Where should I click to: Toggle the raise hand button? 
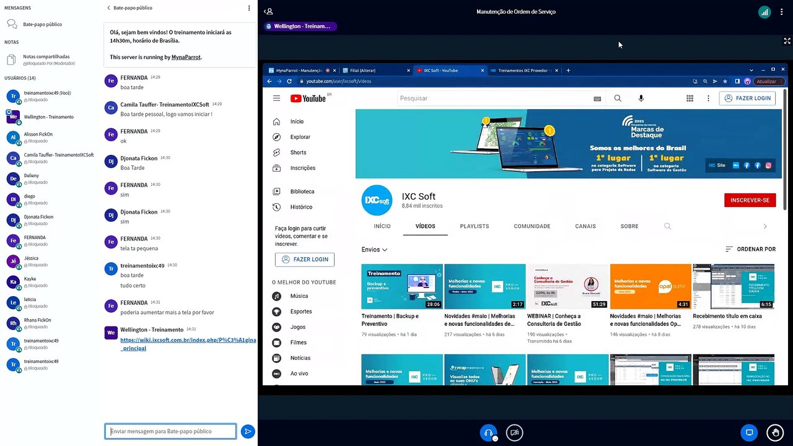tap(774, 432)
